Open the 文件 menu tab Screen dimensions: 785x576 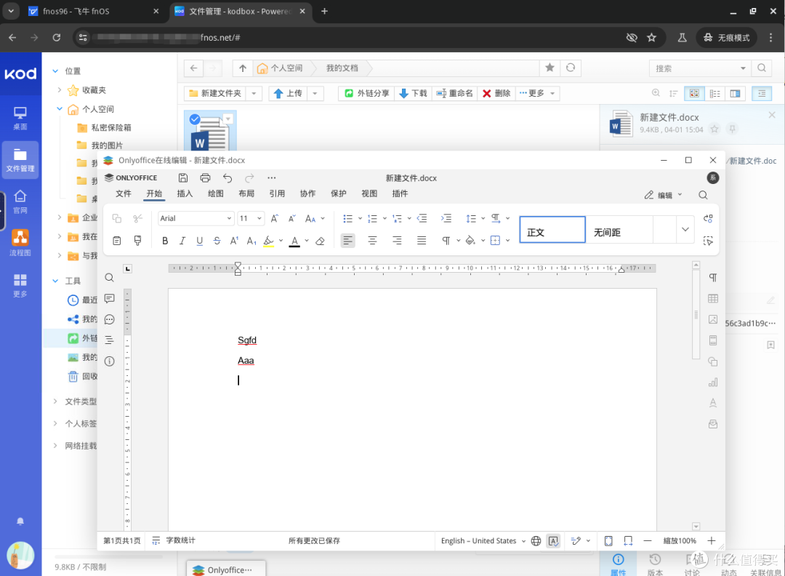tap(123, 194)
